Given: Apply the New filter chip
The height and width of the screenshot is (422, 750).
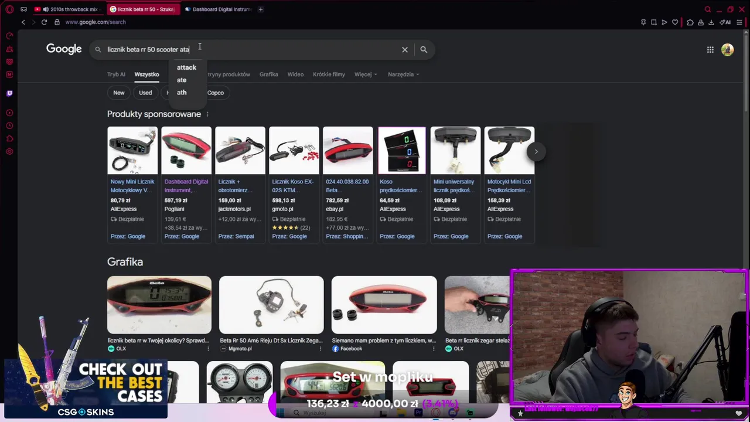Looking at the screenshot, I should 119,93.
